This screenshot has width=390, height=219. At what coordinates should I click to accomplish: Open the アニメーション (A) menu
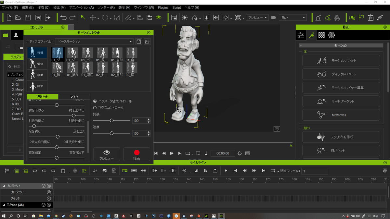pyautogui.click(x=81, y=7)
